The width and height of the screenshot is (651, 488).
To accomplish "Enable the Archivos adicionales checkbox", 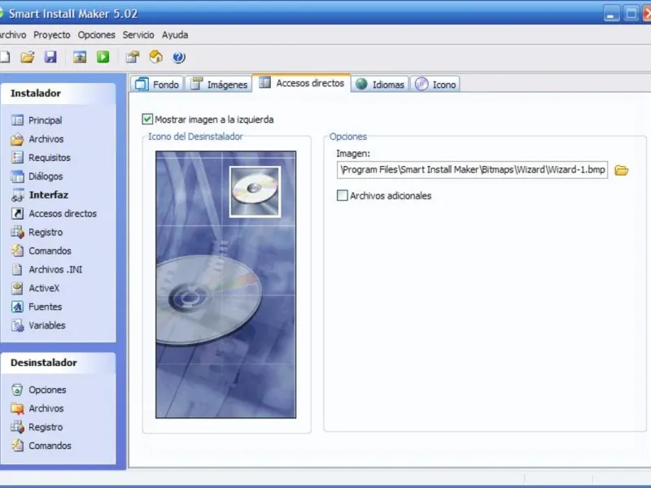I will click(342, 195).
